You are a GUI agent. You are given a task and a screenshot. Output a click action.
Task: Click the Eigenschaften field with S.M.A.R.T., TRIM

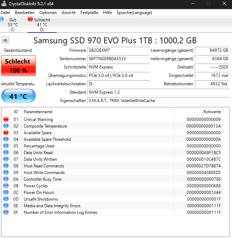(x=158, y=101)
